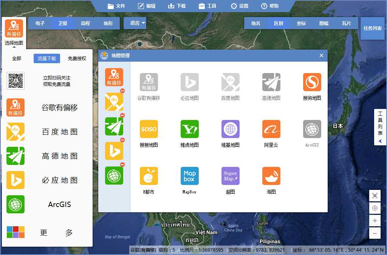Choose 高德地图 in the left map list
The height and width of the screenshot is (255, 387).
pyautogui.click(x=47, y=156)
